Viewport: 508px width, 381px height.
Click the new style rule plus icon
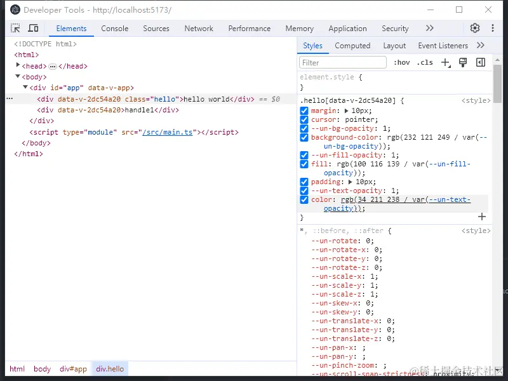click(446, 62)
